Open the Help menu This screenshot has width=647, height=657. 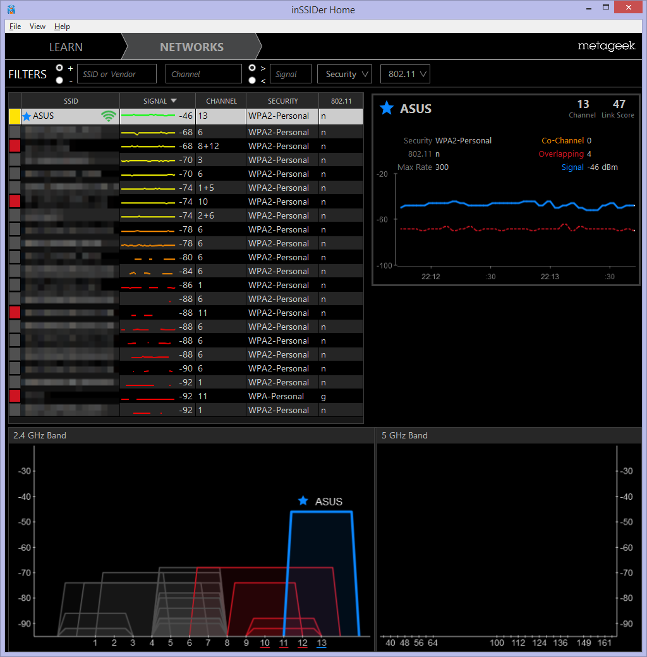62,27
